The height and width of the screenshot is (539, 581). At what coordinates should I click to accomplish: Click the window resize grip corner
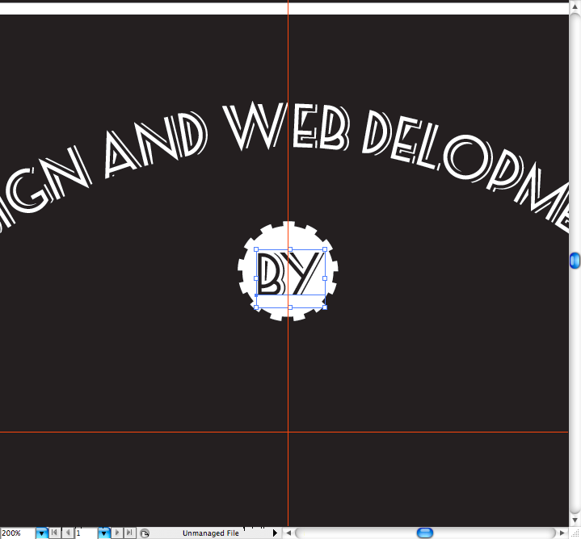pos(575,533)
